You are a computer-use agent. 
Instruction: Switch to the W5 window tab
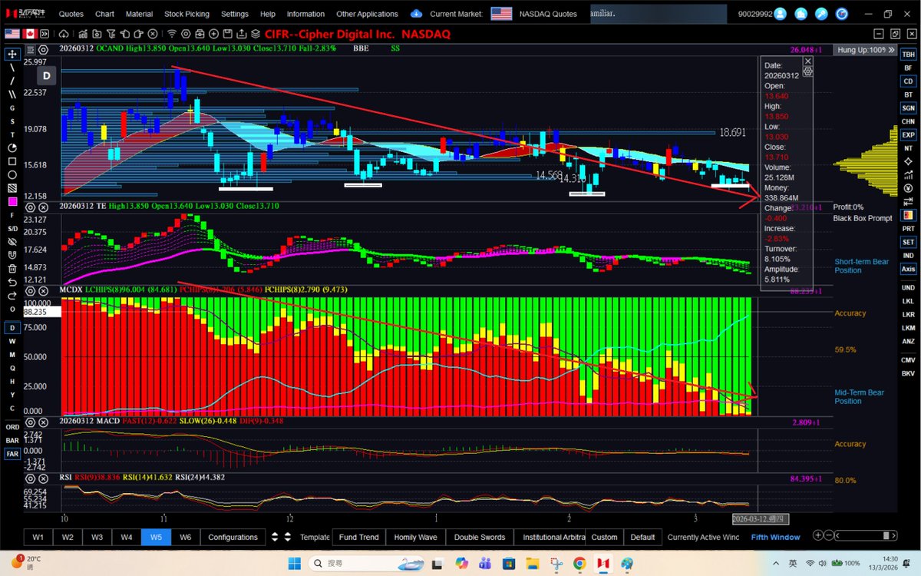[156, 537]
